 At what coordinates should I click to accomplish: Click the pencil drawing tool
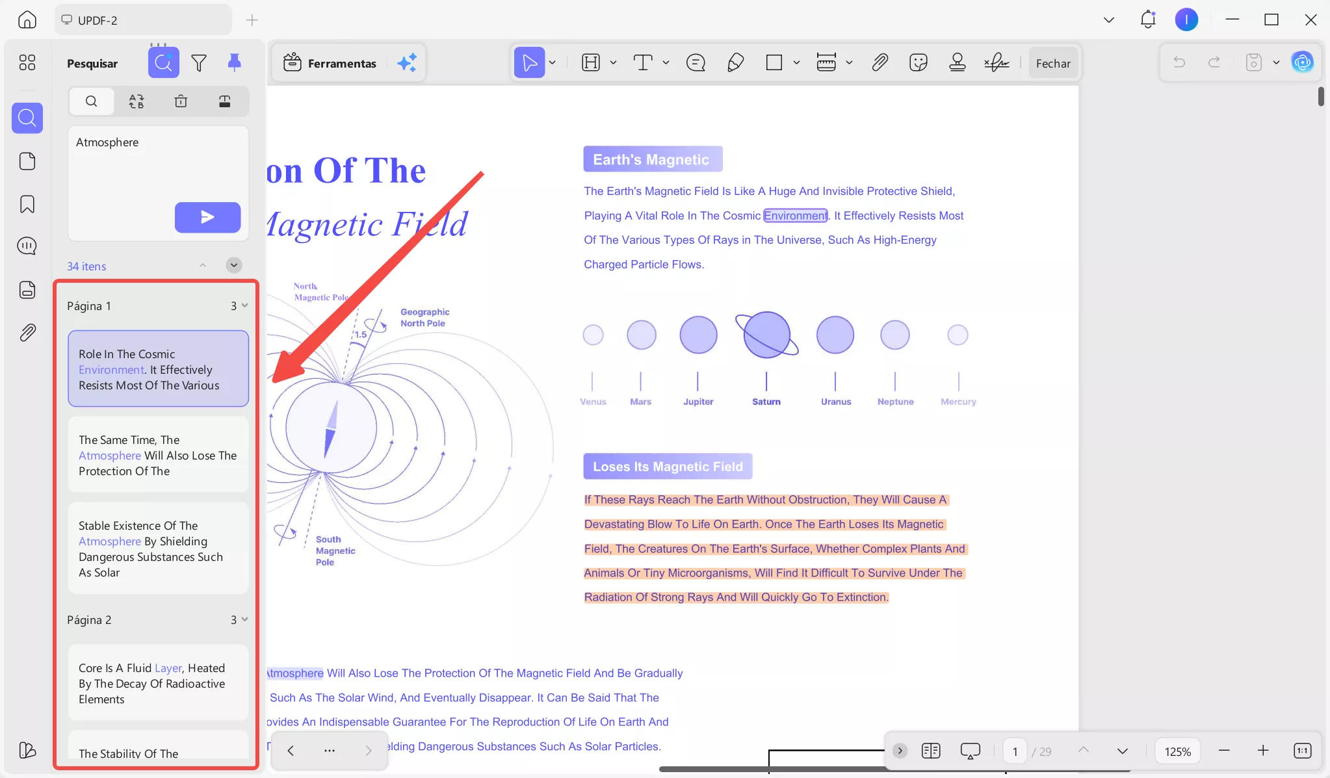click(735, 63)
